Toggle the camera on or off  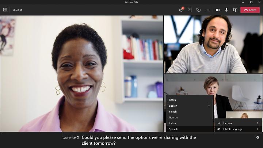coord(218,10)
